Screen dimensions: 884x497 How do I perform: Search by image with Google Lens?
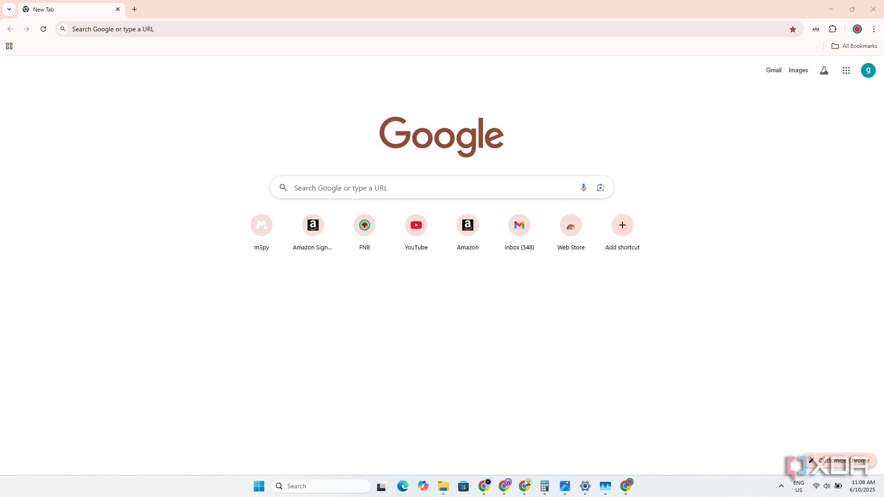pos(600,188)
